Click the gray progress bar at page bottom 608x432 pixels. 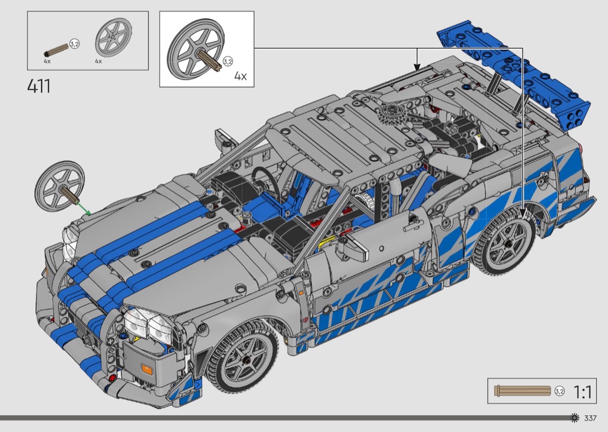coord(278,418)
